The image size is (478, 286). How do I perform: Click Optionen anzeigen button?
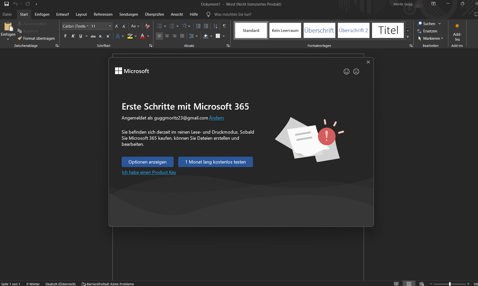coord(148,162)
